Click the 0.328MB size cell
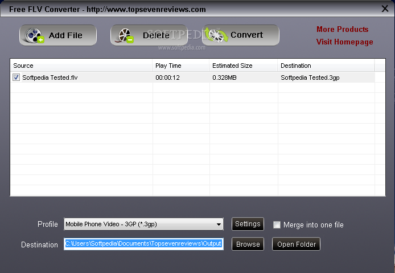This screenshot has height=273, width=395. pos(224,78)
